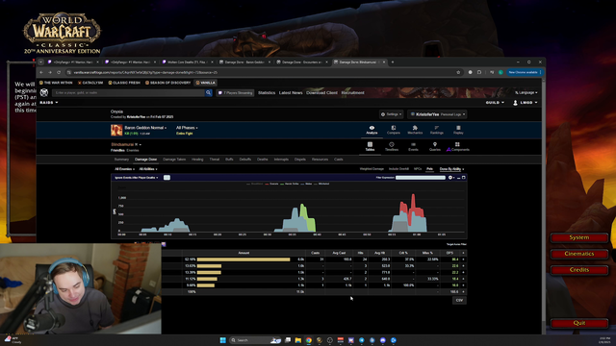Screen dimensions: 616x346
Task: Open the Done By Ability dropdown
Action: 451,169
